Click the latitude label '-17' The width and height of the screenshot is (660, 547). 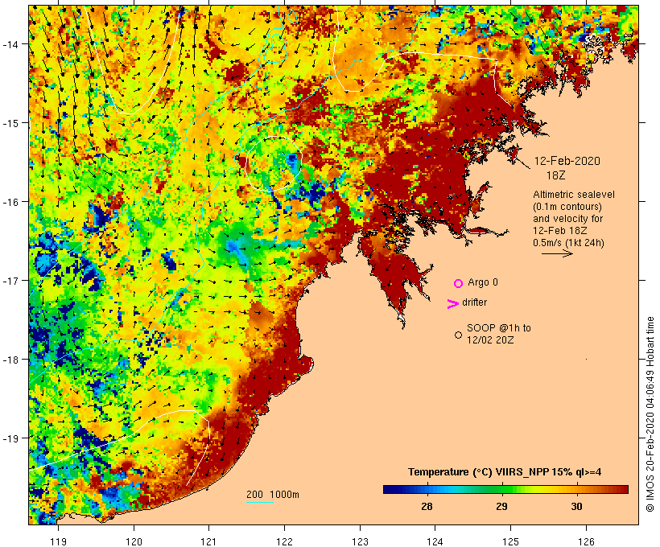click(x=10, y=281)
